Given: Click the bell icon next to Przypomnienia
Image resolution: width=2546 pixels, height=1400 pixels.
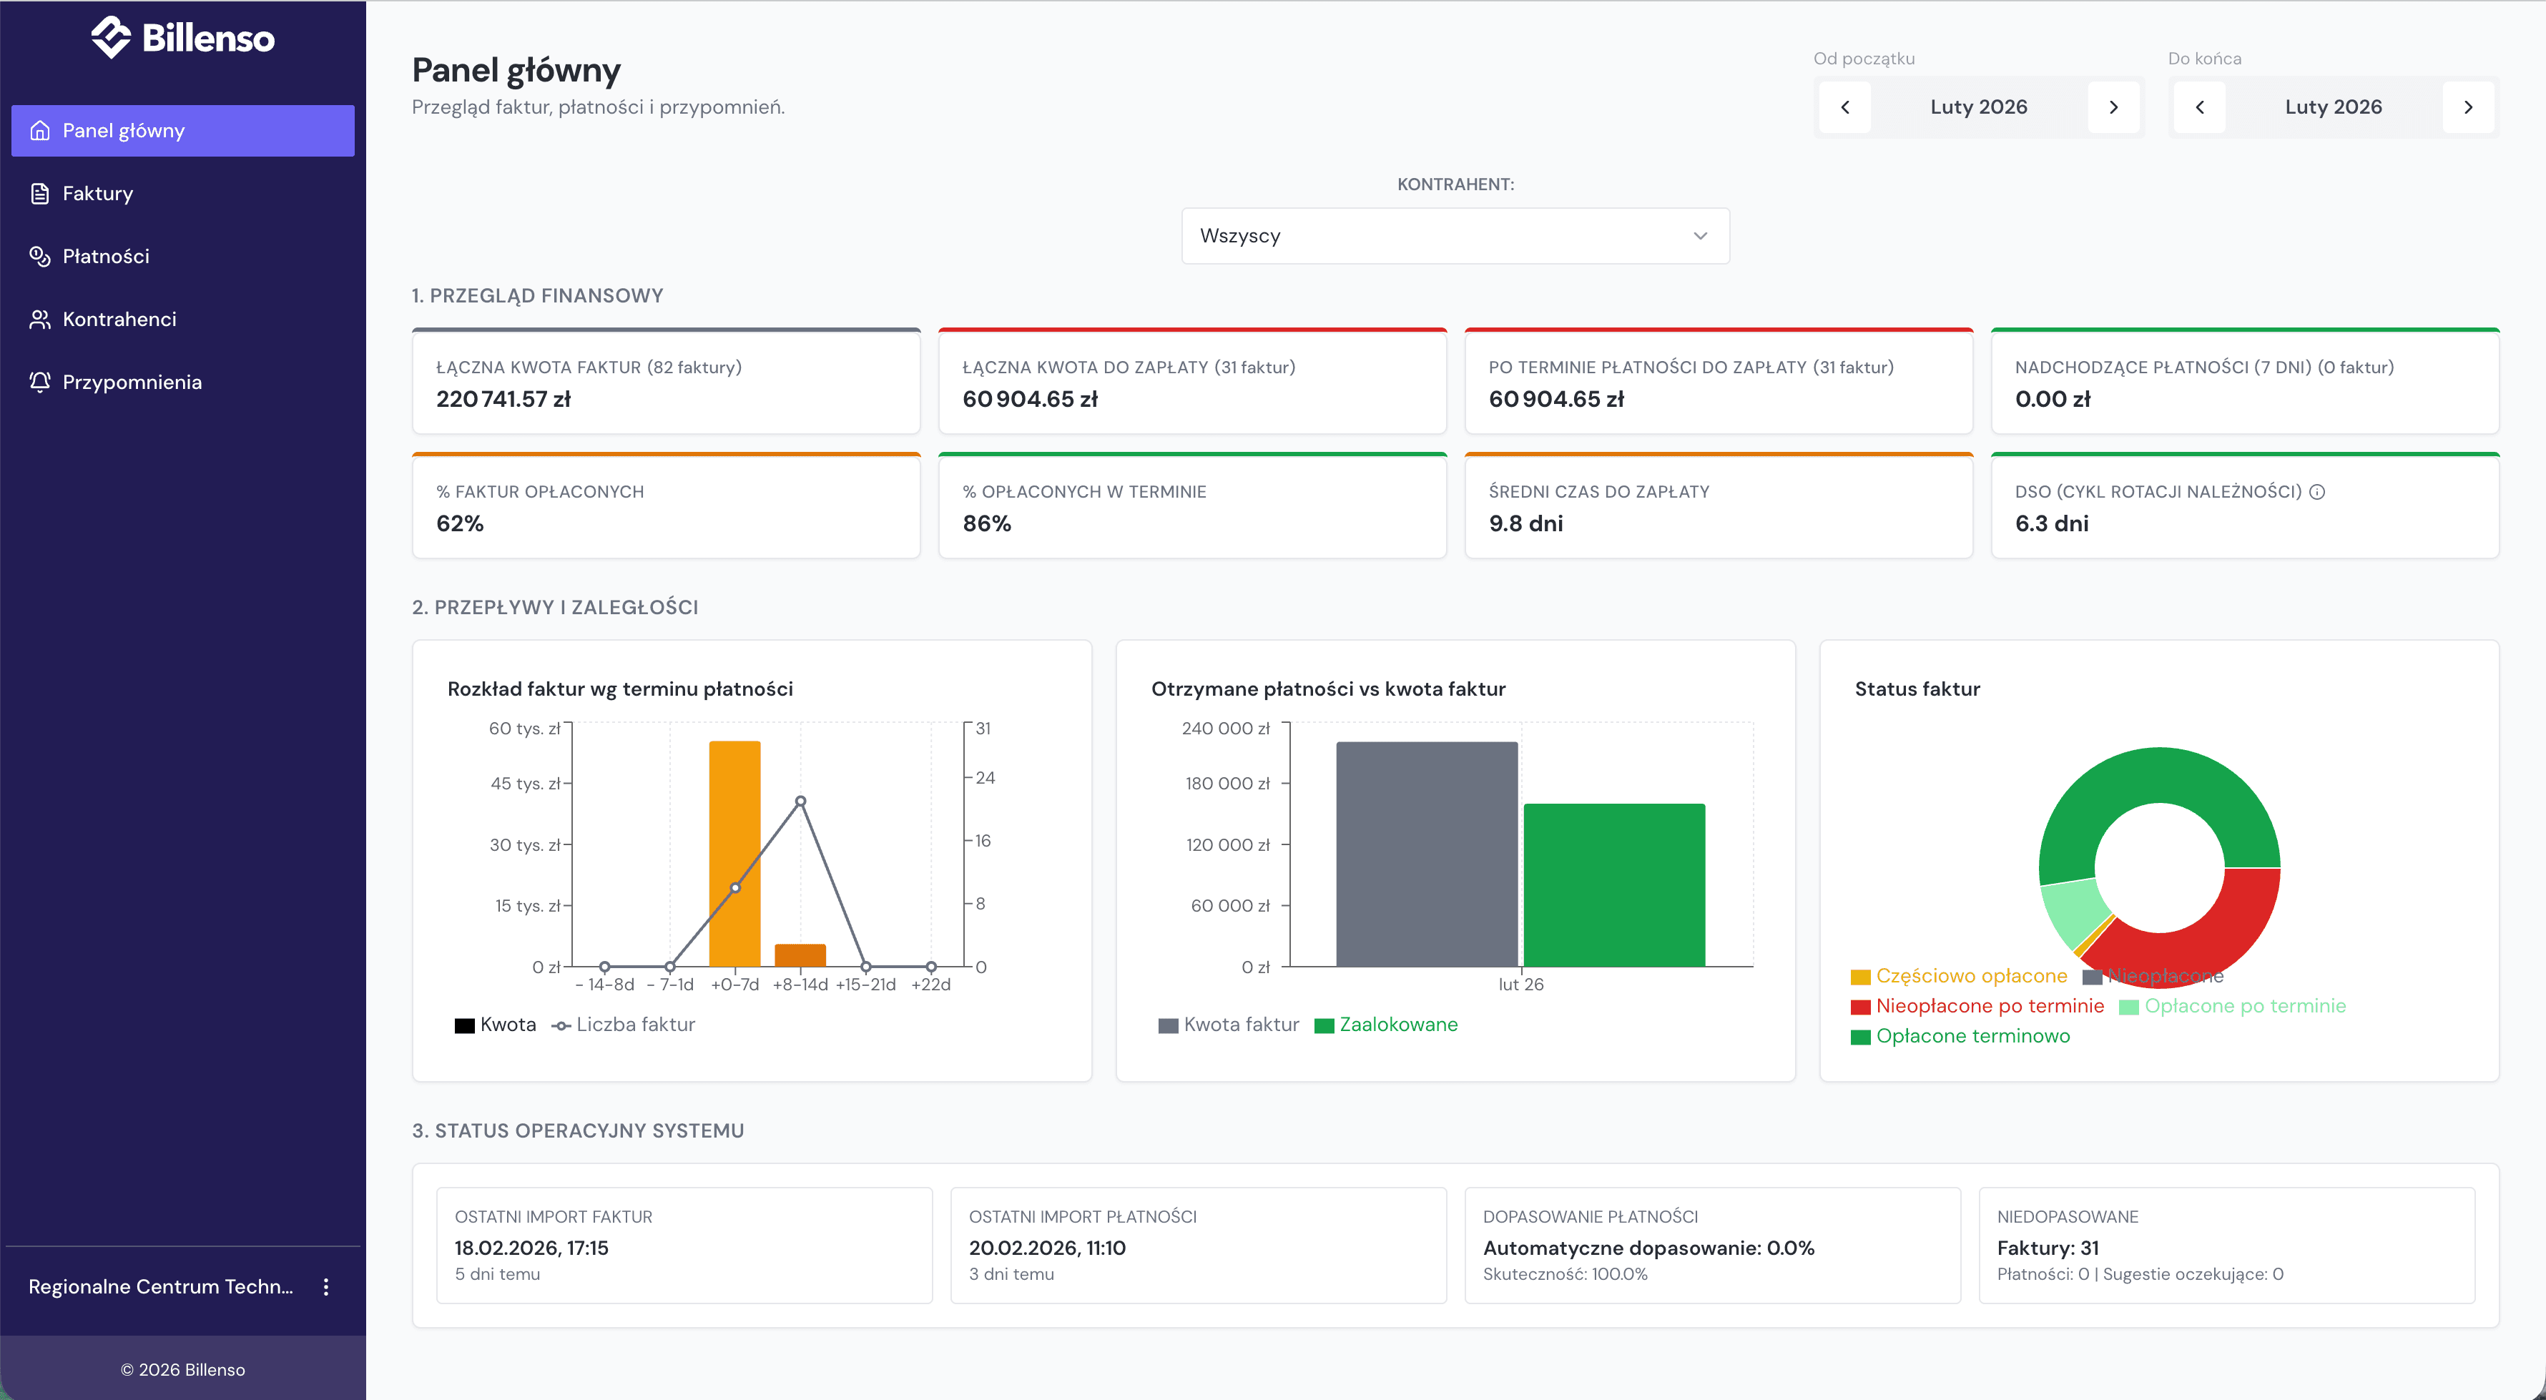Looking at the screenshot, I should tap(39, 383).
